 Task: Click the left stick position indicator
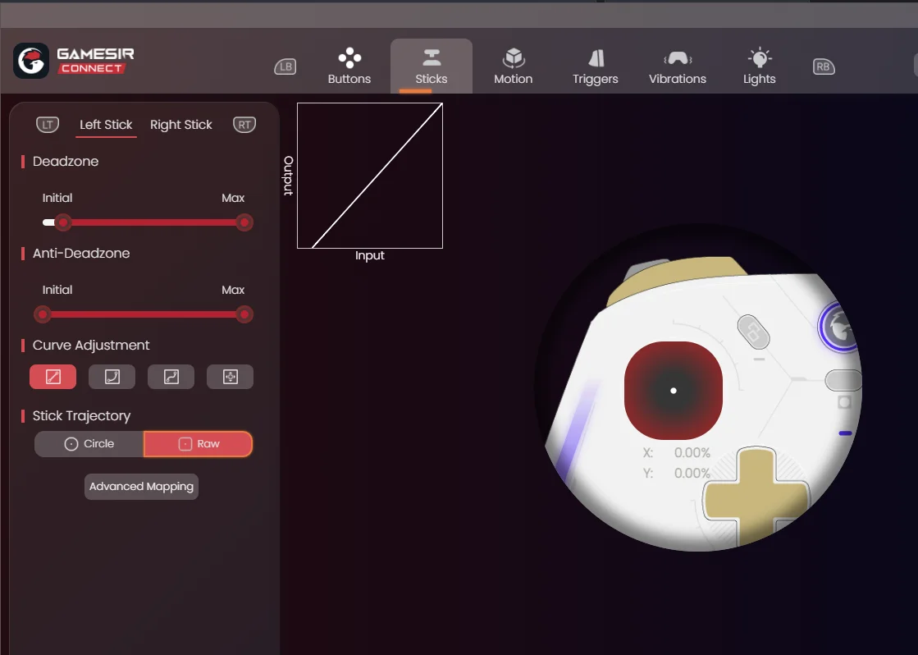click(674, 391)
